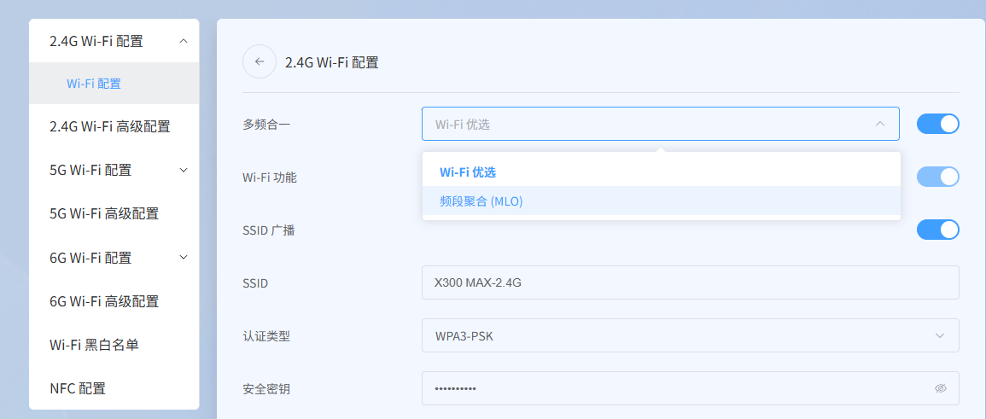Screen dimensions: 986x419
Task: Click the SSID field X300 MAX-2.4G
Action: pos(691,282)
